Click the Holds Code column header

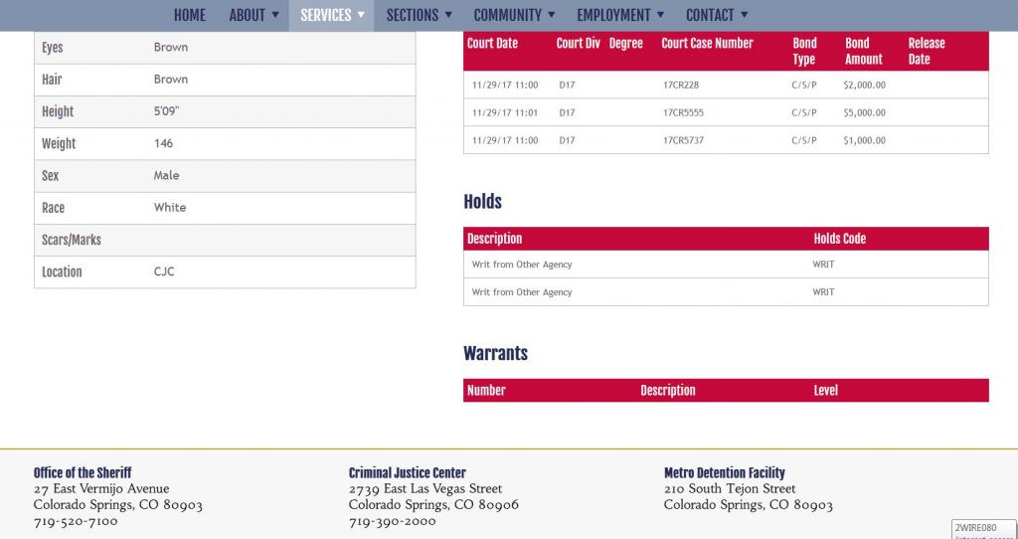click(x=840, y=239)
